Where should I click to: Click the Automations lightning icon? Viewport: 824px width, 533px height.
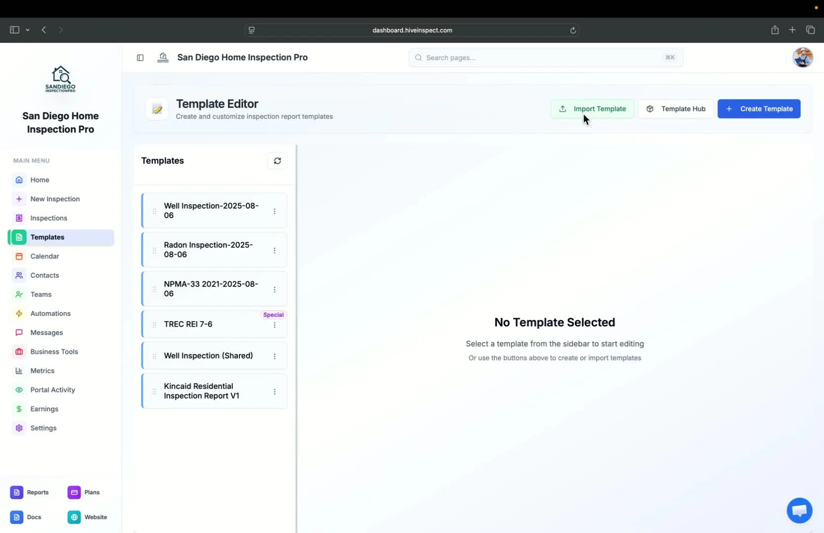[x=19, y=313]
